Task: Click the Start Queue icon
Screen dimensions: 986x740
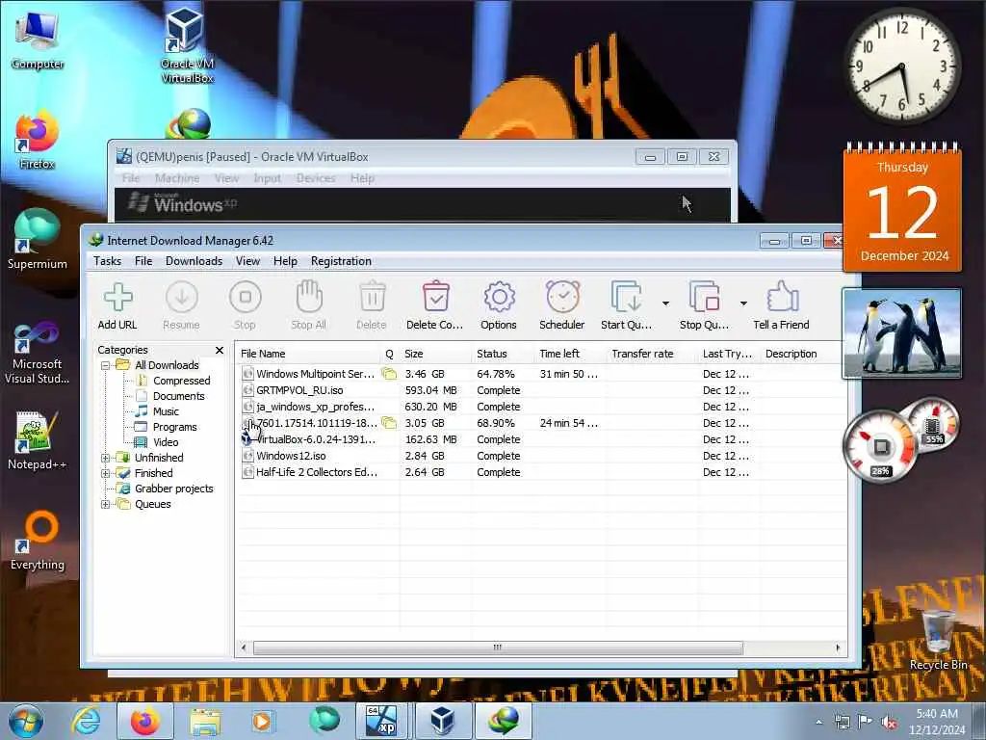Action: [626, 297]
